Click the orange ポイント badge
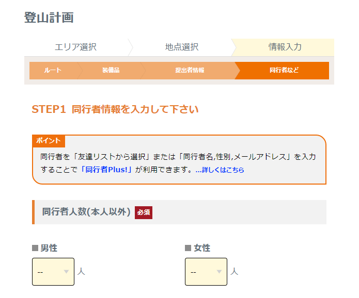359x298 pixels. point(49,141)
